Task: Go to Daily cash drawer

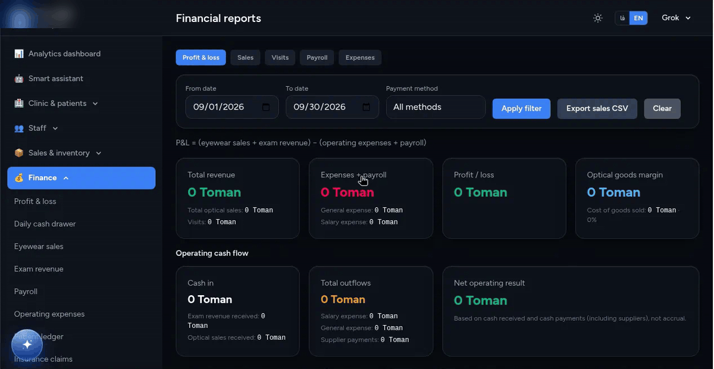Action: (x=45, y=224)
